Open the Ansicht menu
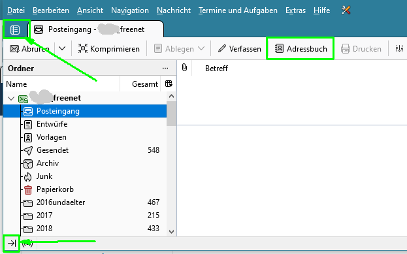 tap(90, 10)
